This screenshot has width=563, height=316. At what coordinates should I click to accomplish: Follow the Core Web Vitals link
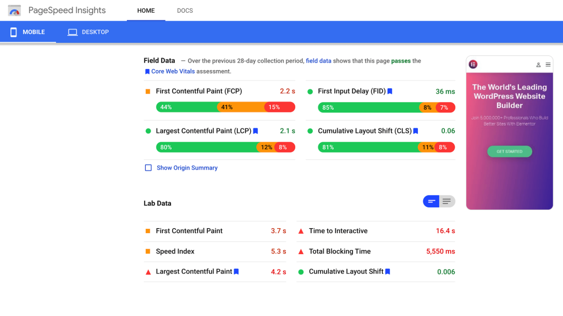tap(173, 71)
